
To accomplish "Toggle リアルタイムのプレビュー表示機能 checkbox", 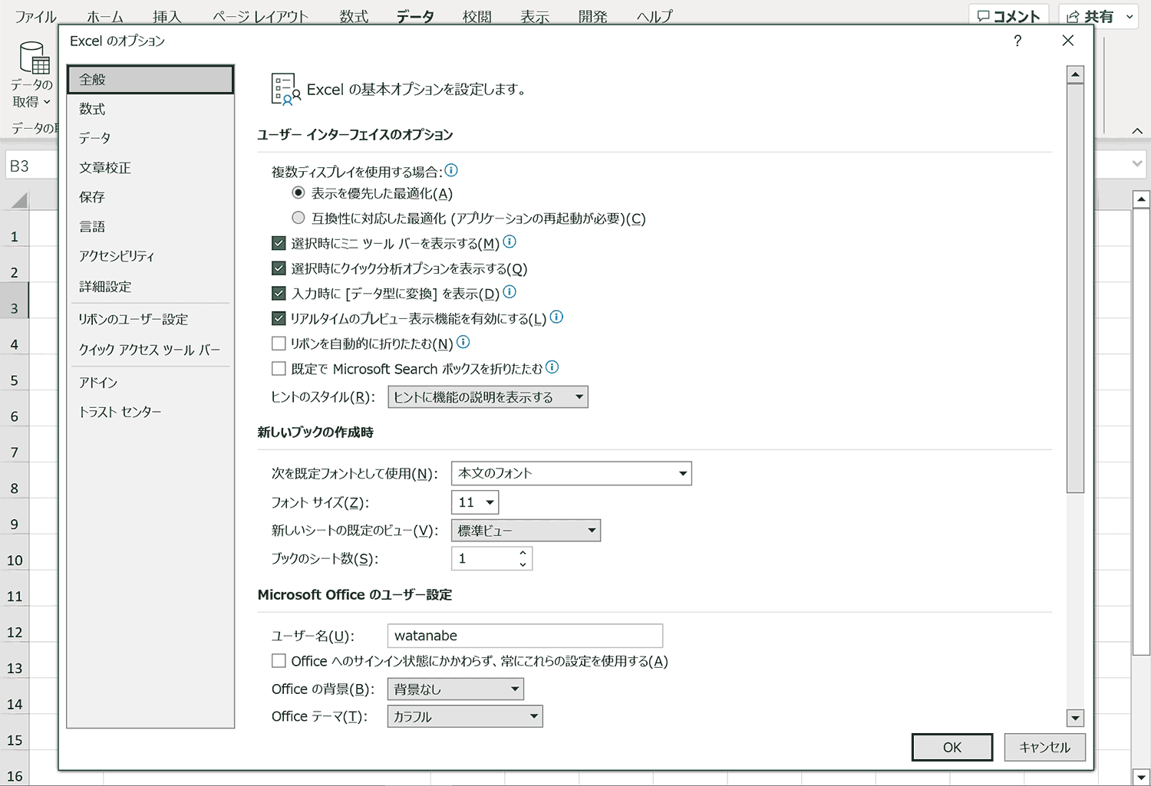I will tap(279, 318).
